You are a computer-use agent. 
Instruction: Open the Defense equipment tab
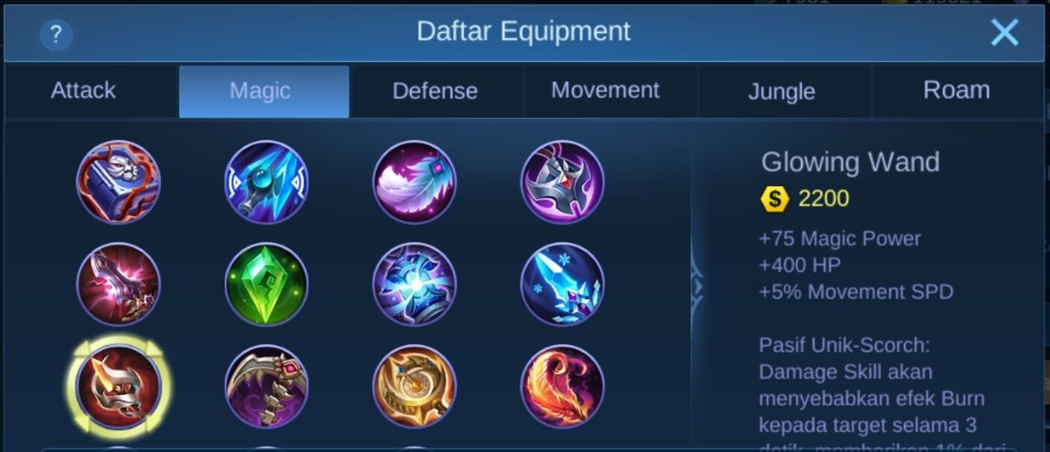click(x=435, y=91)
